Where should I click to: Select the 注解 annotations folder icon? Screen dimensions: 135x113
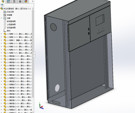pos(5,18)
